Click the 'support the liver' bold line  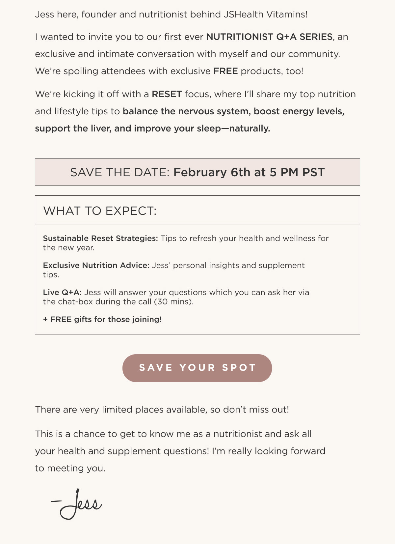(152, 129)
